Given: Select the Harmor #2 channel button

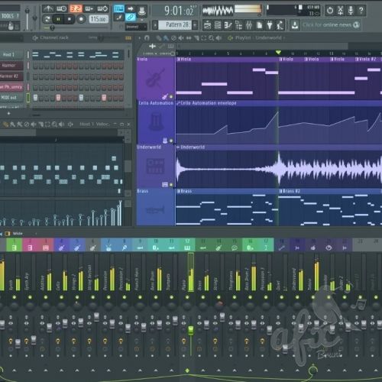Looking at the screenshot, I should pos(11,76).
